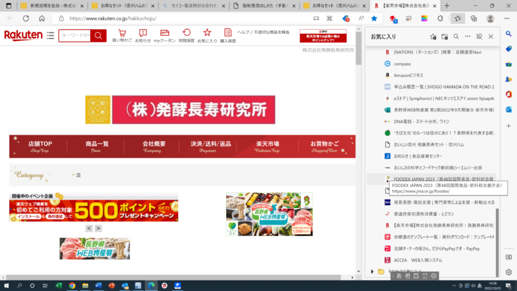
Task: Open the Rakuten hamburger menu
Action: click(50, 35)
